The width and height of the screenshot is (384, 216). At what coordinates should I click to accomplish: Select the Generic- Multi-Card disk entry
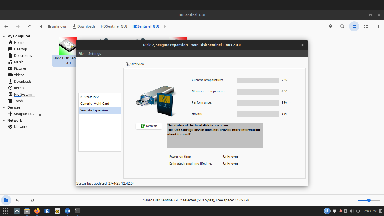pos(94,103)
